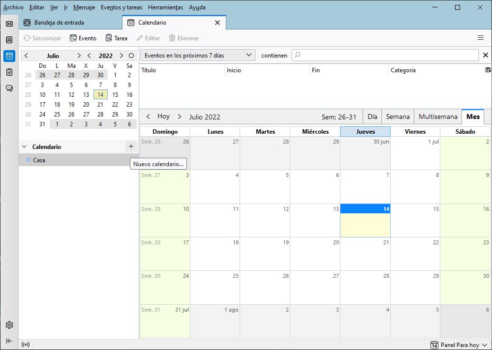The width and height of the screenshot is (492, 350).
Task: Switch to Semana view
Action: tap(398, 117)
